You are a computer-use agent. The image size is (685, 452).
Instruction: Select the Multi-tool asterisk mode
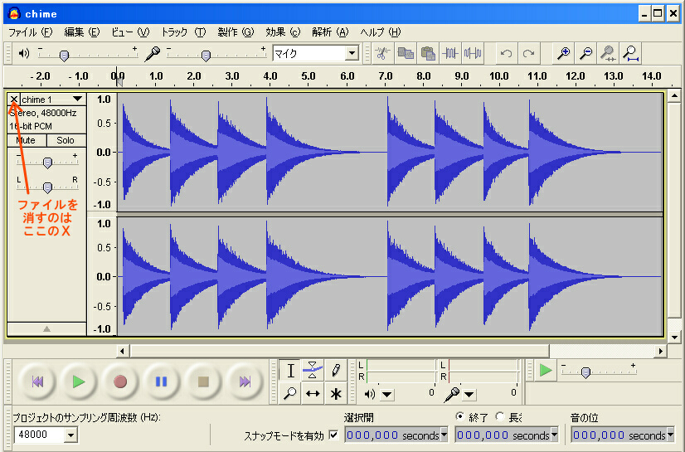[x=336, y=393]
